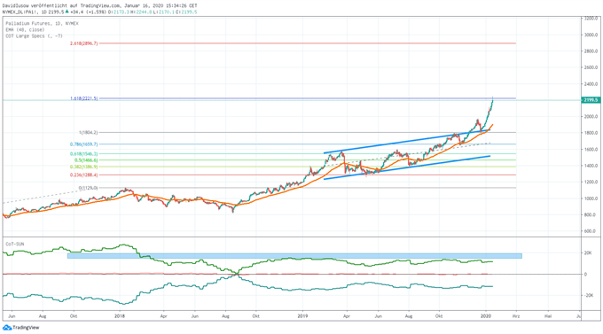The image size is (603, 334).
Task: Click the DavidIusow publication header line
Action: pyautogui.click(x=99, y=5)
